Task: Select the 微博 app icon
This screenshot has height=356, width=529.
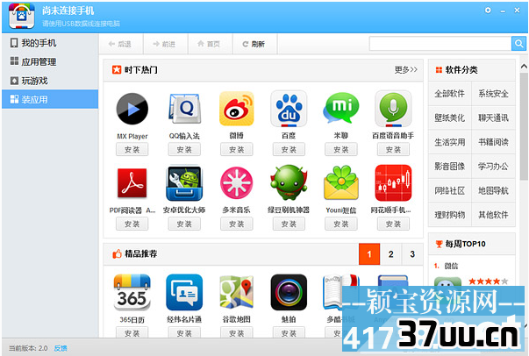Action: pos(237,109)
